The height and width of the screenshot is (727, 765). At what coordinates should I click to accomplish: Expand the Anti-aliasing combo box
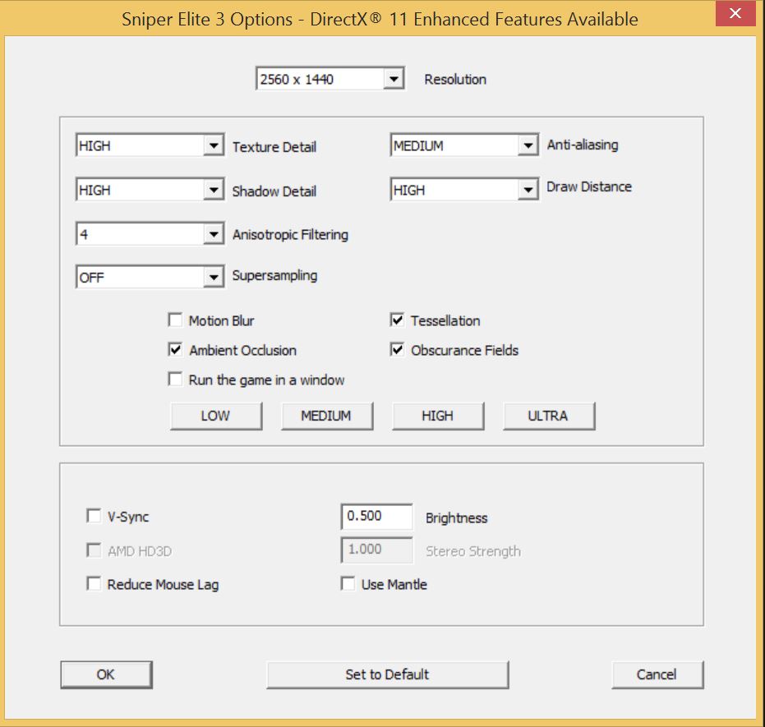point(464,145)
